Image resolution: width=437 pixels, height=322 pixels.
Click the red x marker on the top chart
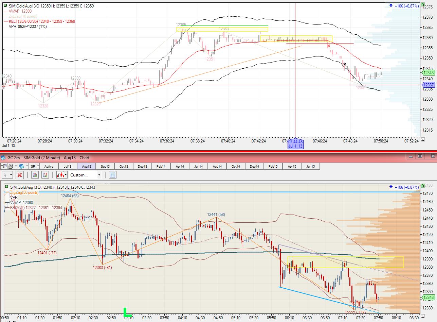[x=329, y=46]
